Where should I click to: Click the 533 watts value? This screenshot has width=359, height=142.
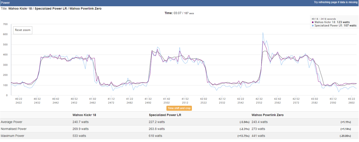point(79,136)
